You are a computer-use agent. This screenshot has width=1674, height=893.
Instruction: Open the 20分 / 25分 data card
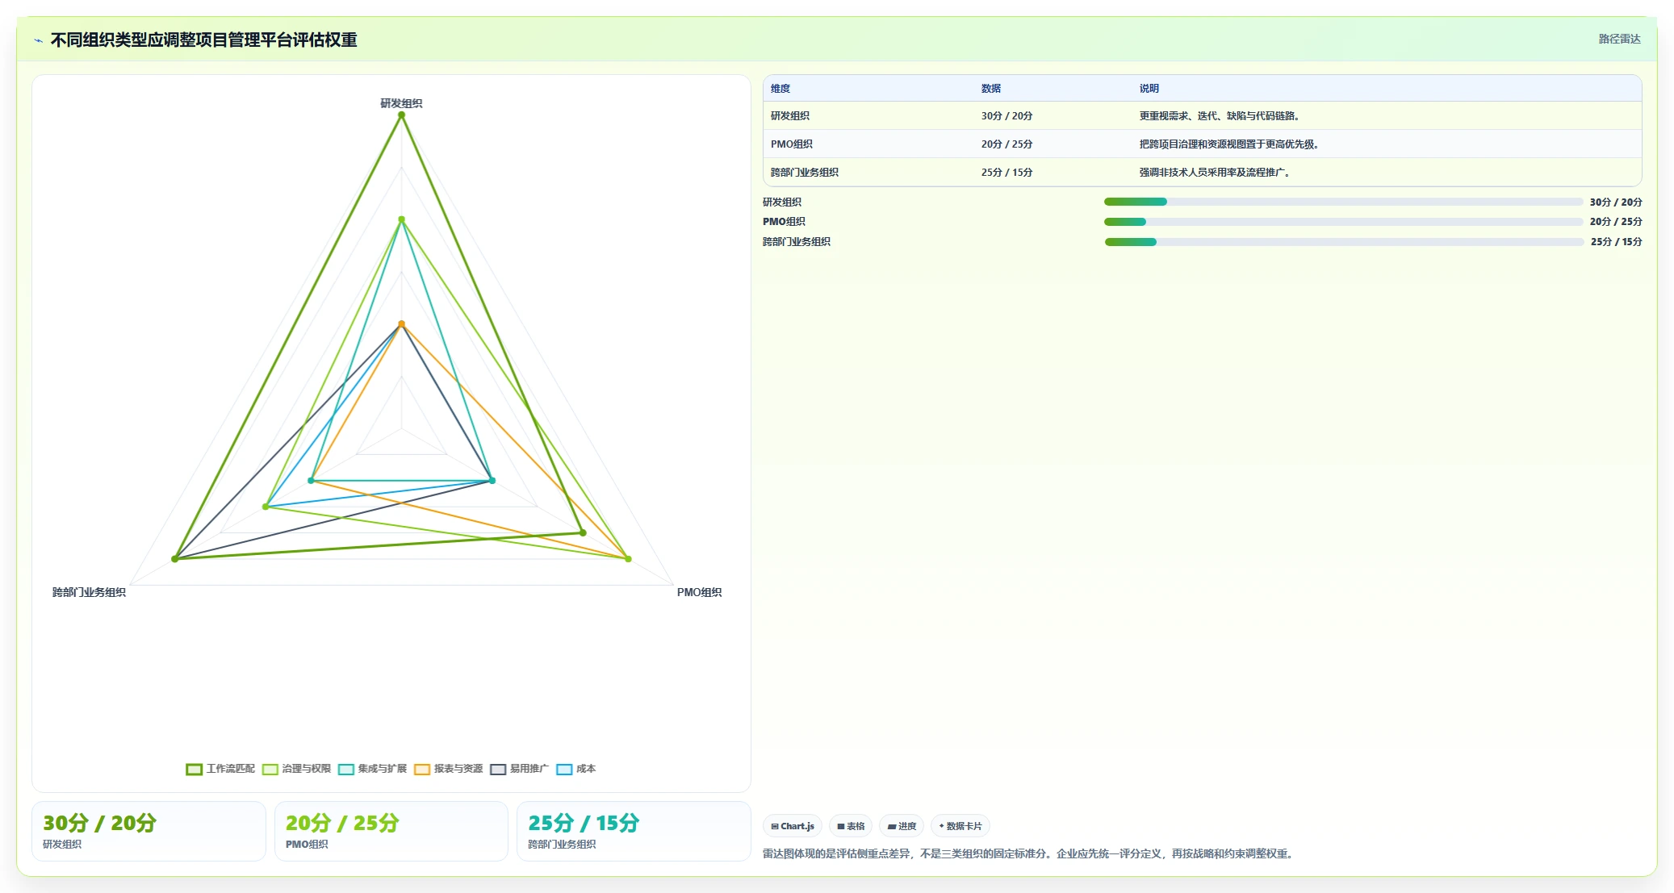391,832
